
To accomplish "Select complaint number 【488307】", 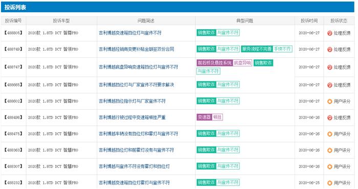I will pos(13,167).
